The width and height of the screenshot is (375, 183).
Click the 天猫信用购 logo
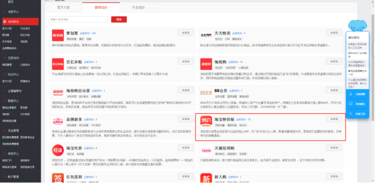click(206, 150)
